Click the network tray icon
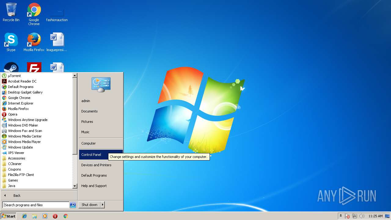The image size is (391, 220). (x=355, y=216)
